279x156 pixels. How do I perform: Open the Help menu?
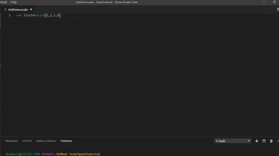tap(14, 2)
